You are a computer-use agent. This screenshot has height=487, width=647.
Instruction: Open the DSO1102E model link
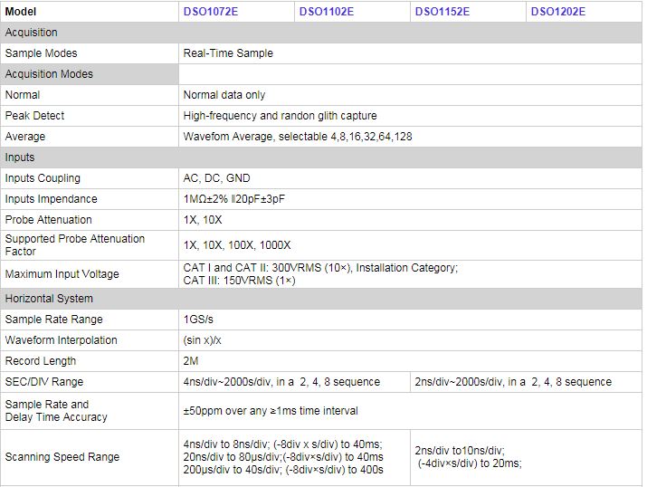(327, 12)
